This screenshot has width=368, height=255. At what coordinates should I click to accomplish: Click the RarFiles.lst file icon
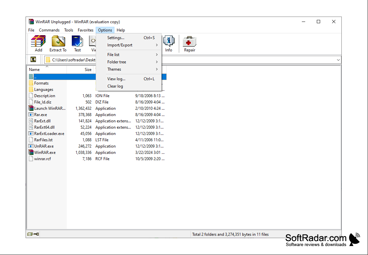(31, 140)
